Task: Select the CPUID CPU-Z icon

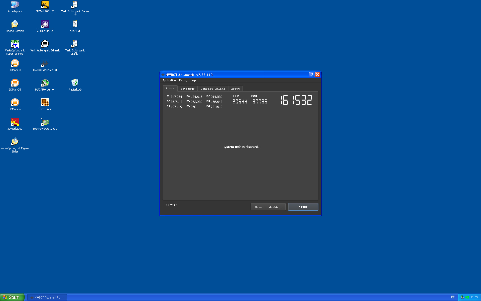Action: click(x=45, y=26)
